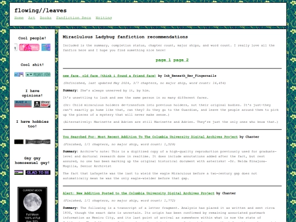
Task: Click the flowing//leaves site title
Action: [41, 10]
